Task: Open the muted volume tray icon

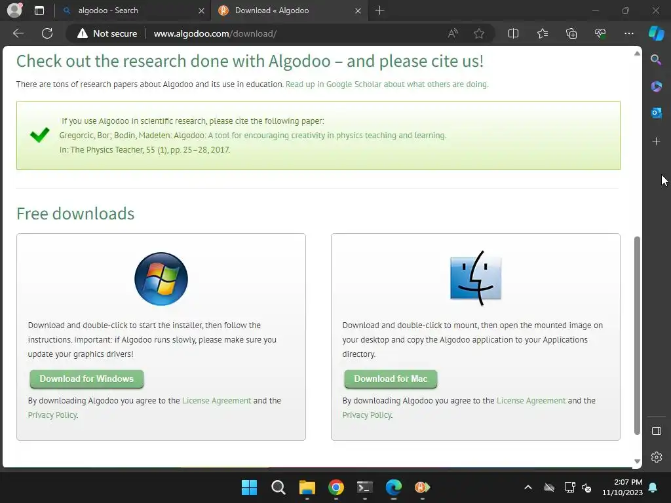Action: (586, 487)
